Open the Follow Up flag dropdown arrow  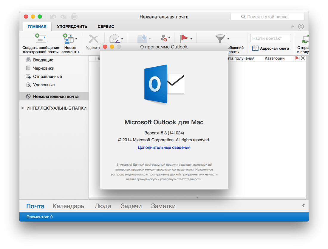191,39
